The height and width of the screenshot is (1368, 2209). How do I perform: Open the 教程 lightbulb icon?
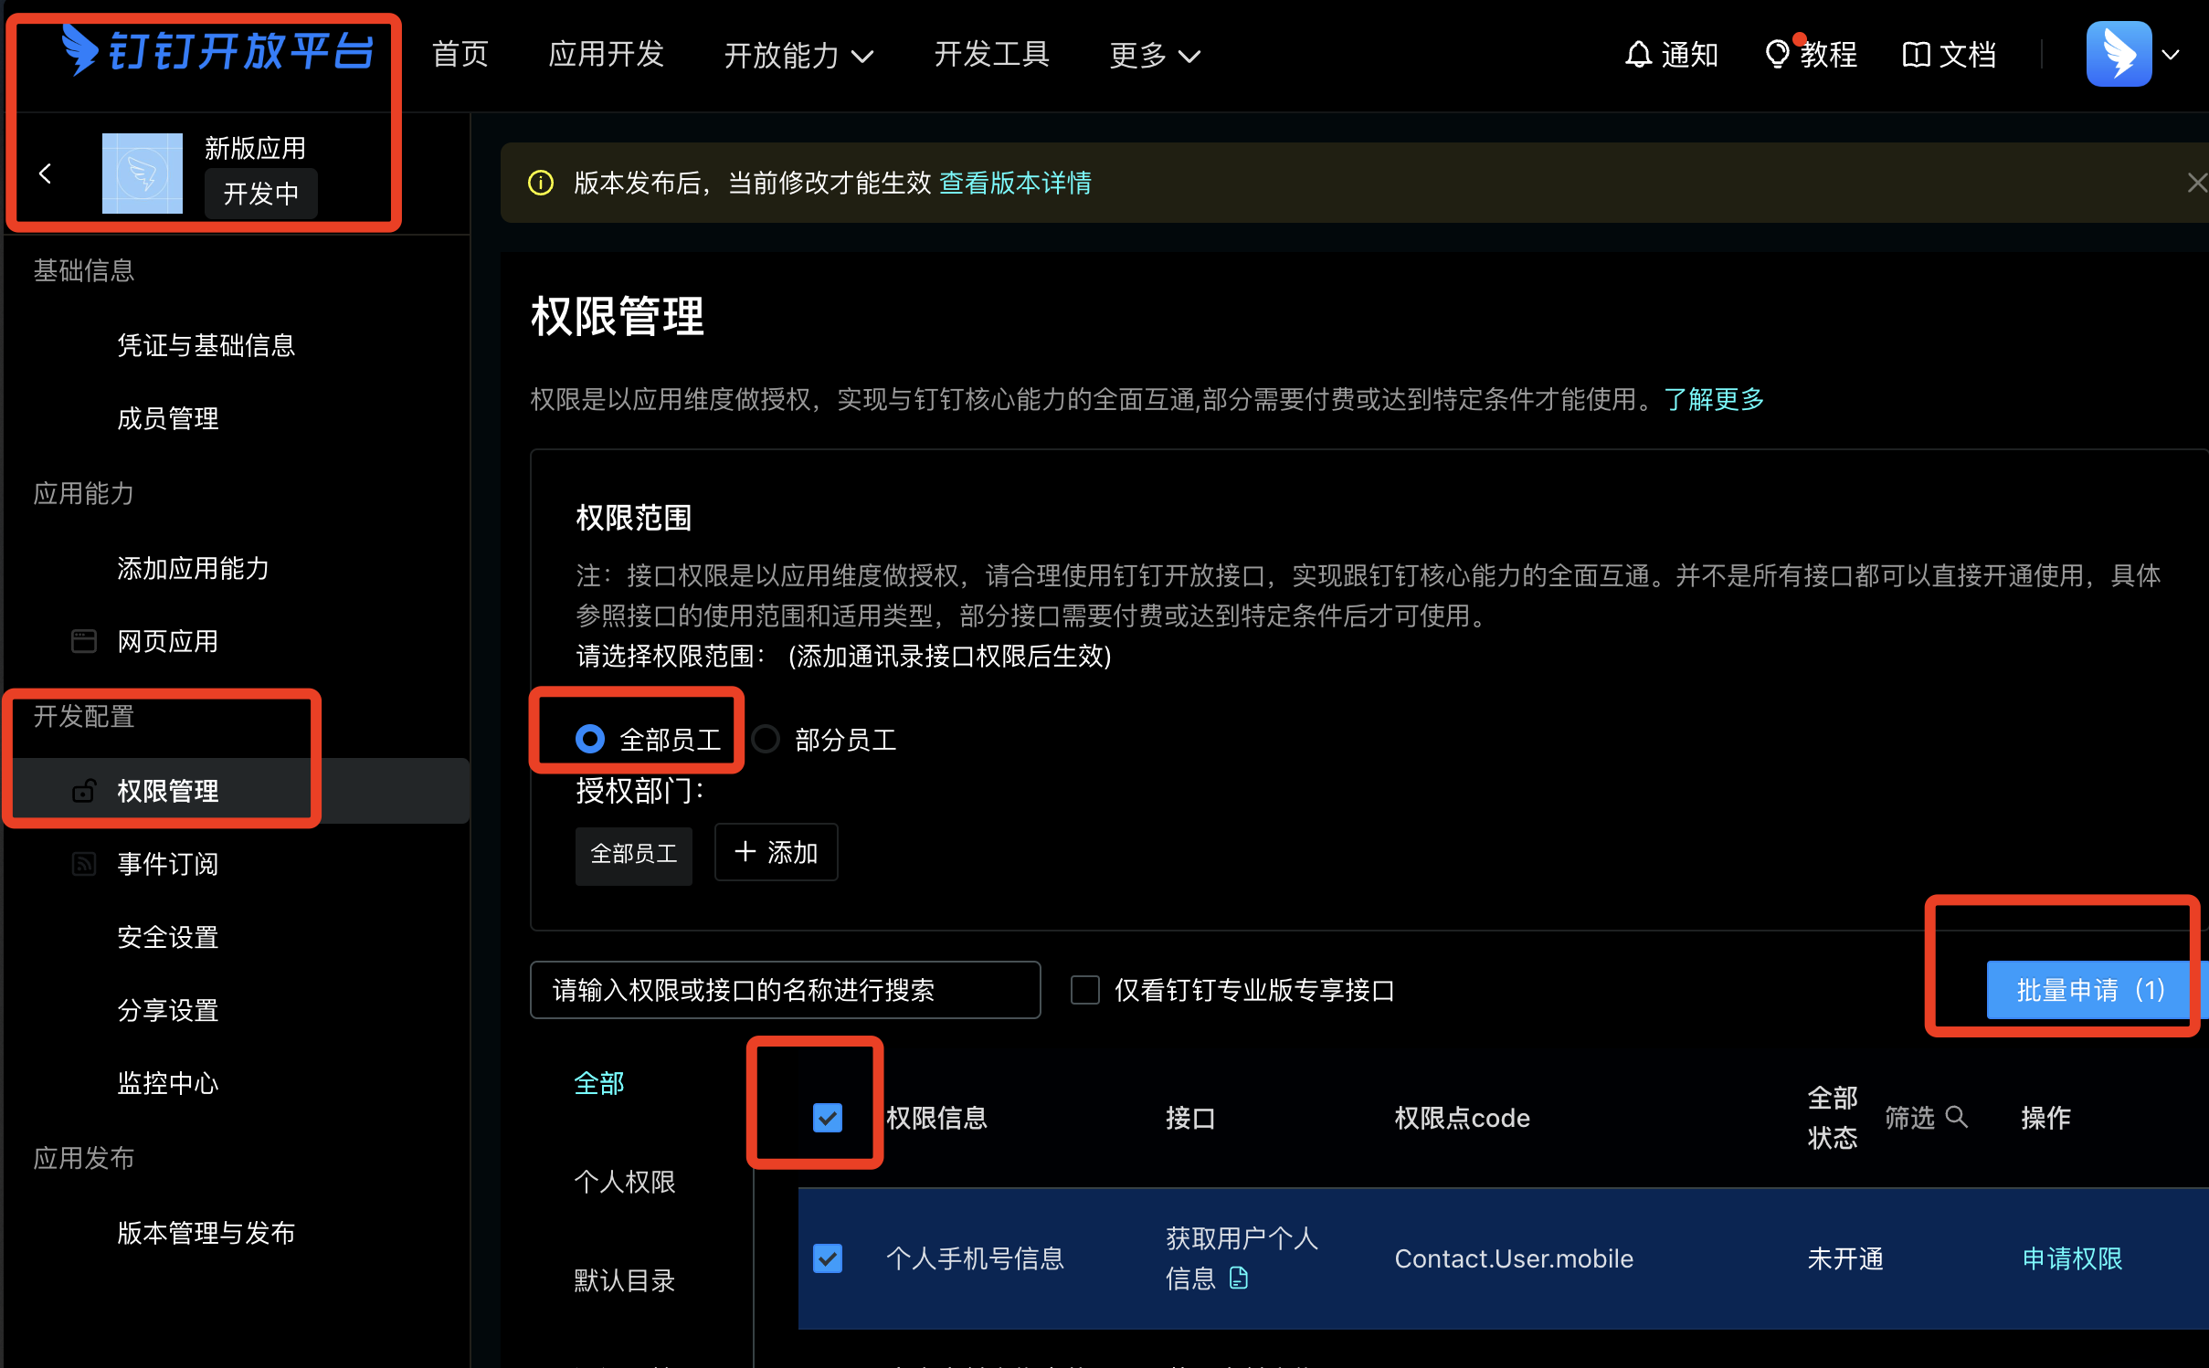1778,55
